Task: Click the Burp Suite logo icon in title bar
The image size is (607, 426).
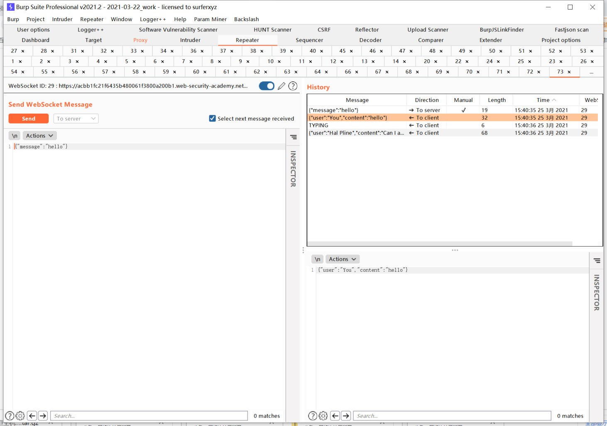Action: pyautogui.click(x=11, y=7)
